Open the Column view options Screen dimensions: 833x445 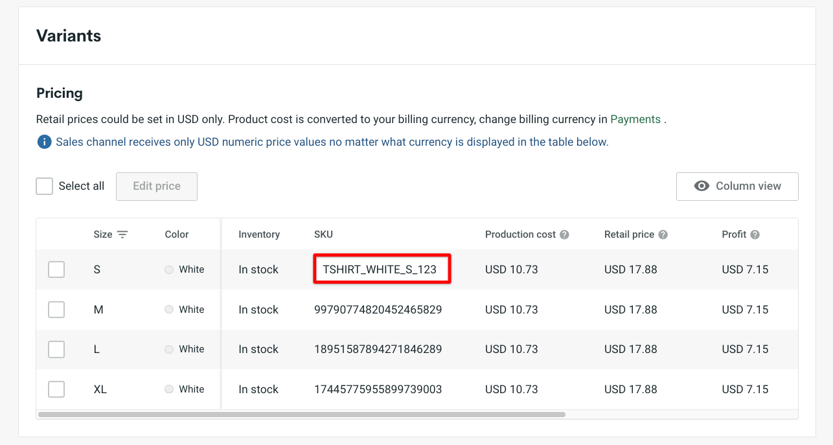[737, 186]
